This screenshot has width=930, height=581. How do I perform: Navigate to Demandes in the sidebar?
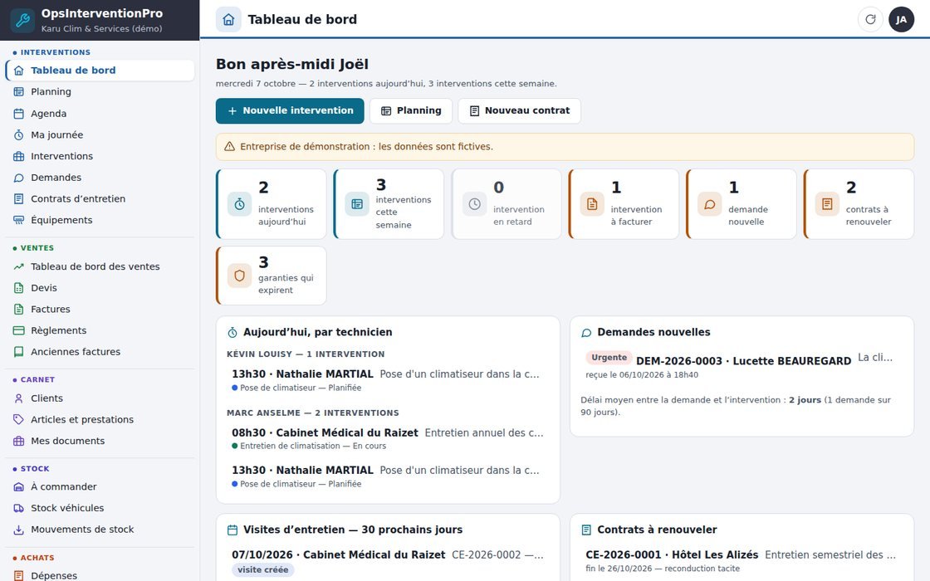point(100,178)
